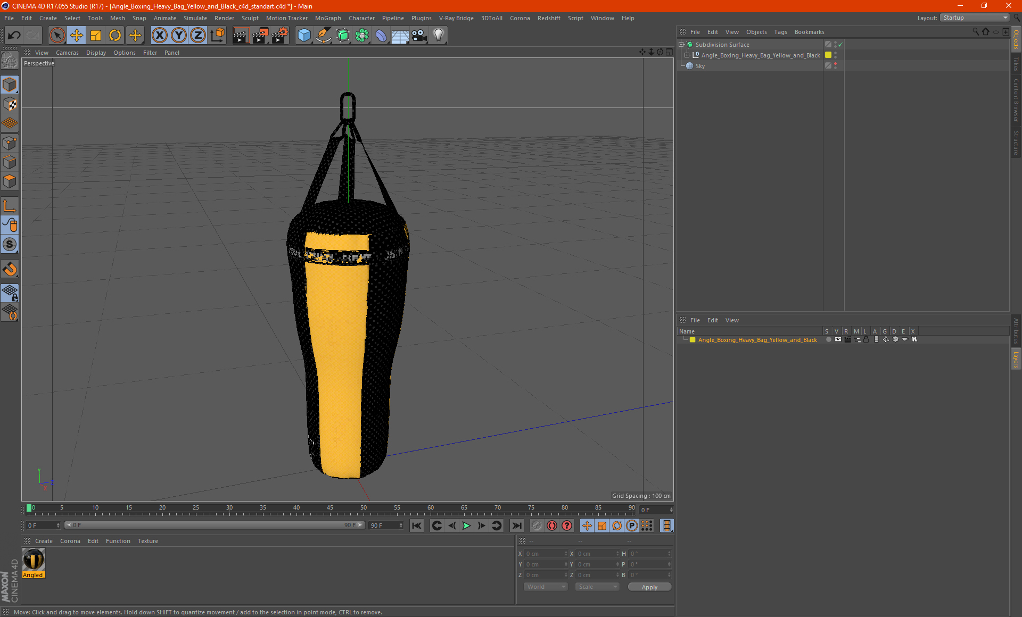Add a Cube primitive object
This screenshot has height=617, width=1022.
click(304, 36)
